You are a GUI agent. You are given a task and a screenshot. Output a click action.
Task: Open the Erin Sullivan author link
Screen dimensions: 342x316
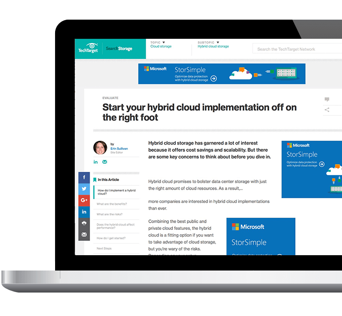pyautogui.click(x=119, y=148)
